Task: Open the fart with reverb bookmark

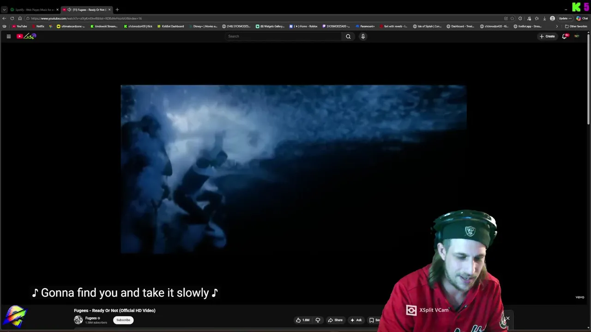Action: (393, 26)
